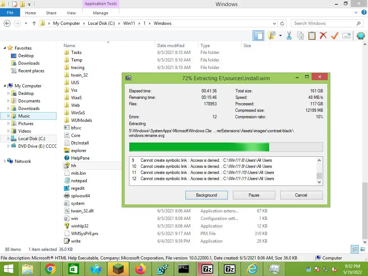Click the Paste clipboard icon
Image resolution: width=368 pixels, height=276 pixels.
(312, 36)
